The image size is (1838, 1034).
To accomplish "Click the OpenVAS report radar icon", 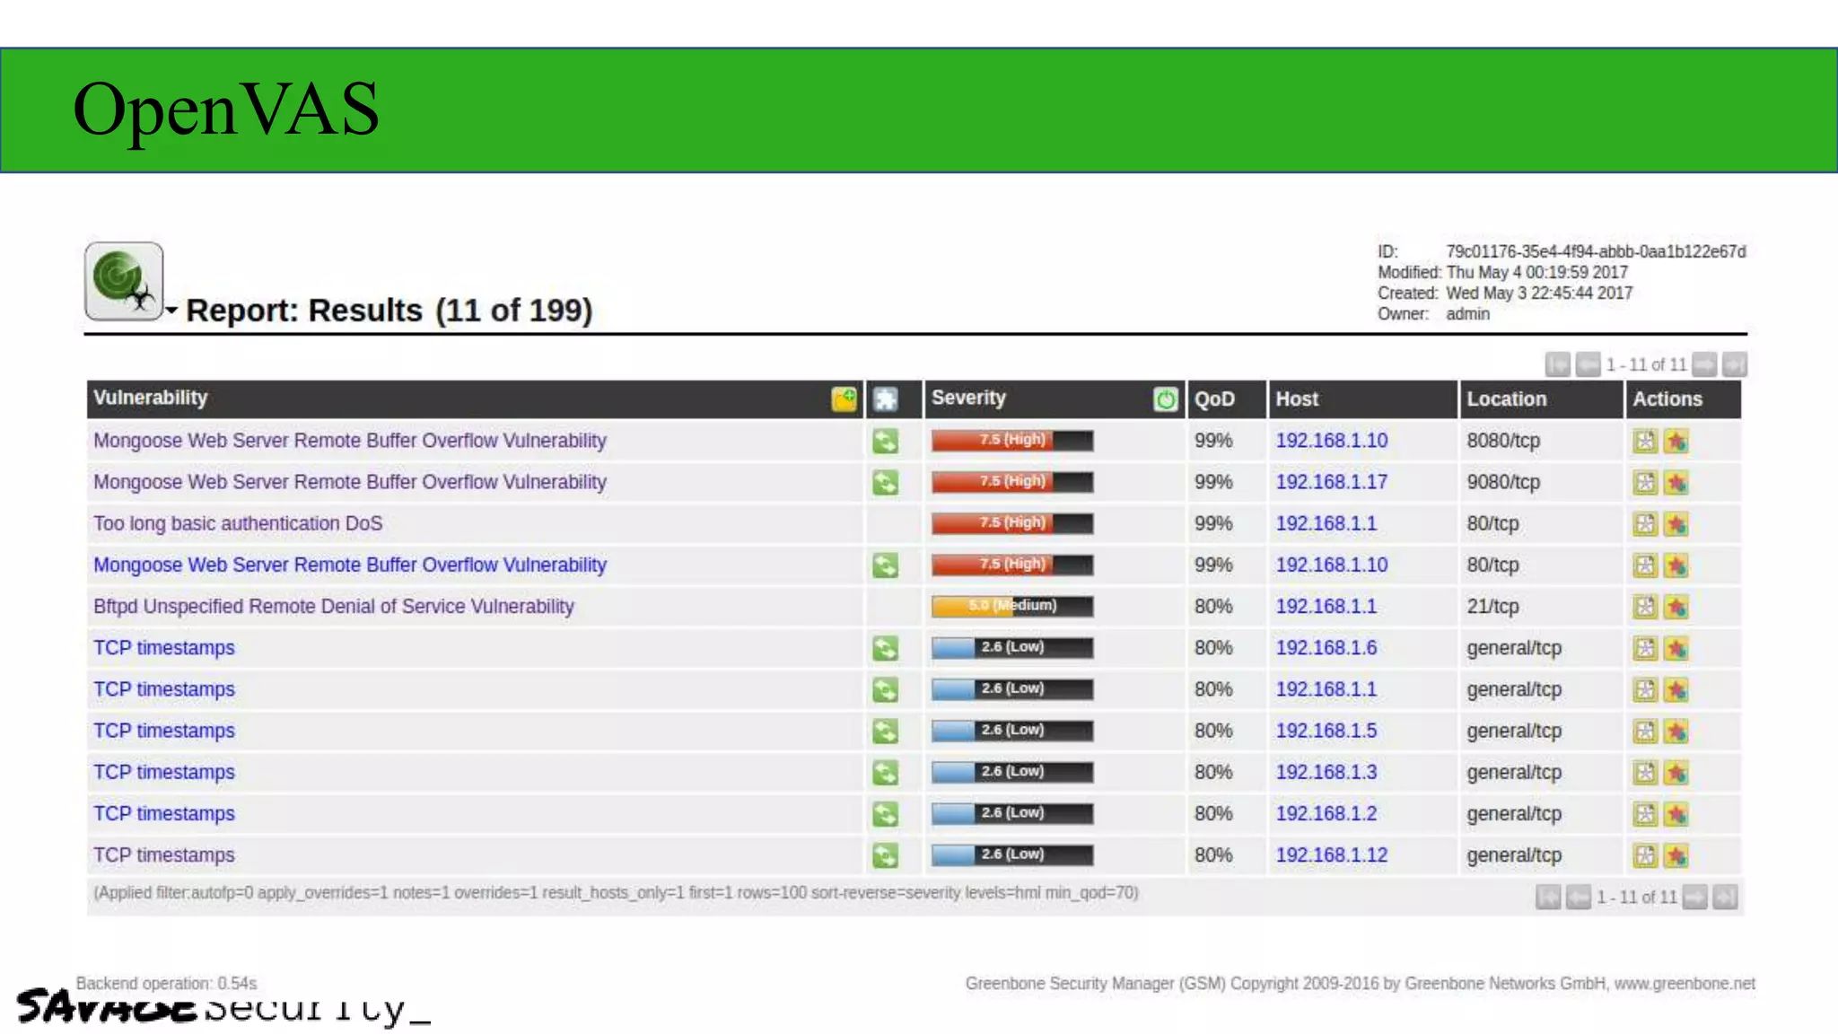I will [x=124, y=281].
